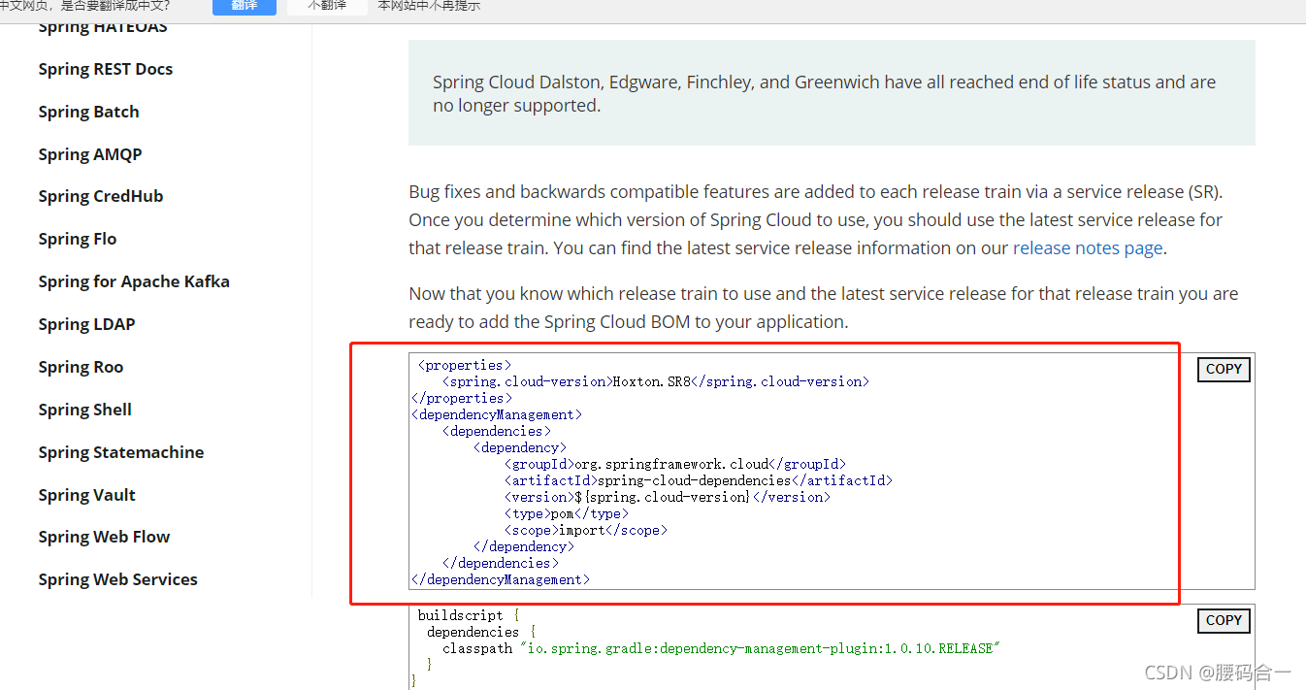Click the org.springframework.cloud groupId line

point(675,464)
